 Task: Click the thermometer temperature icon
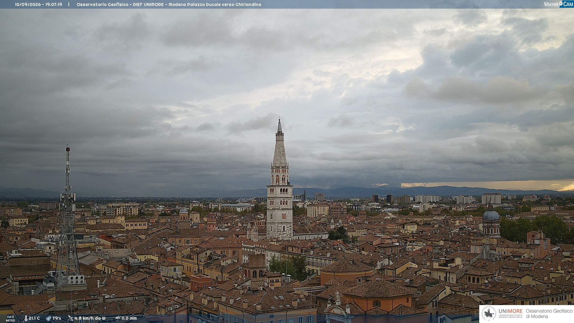26,318
